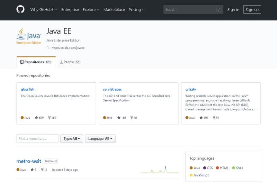The width and height of the screenshot is (277, 184).
Task: Click the Java Enterprise Edition subtitle
Action: tap(63, 40)
